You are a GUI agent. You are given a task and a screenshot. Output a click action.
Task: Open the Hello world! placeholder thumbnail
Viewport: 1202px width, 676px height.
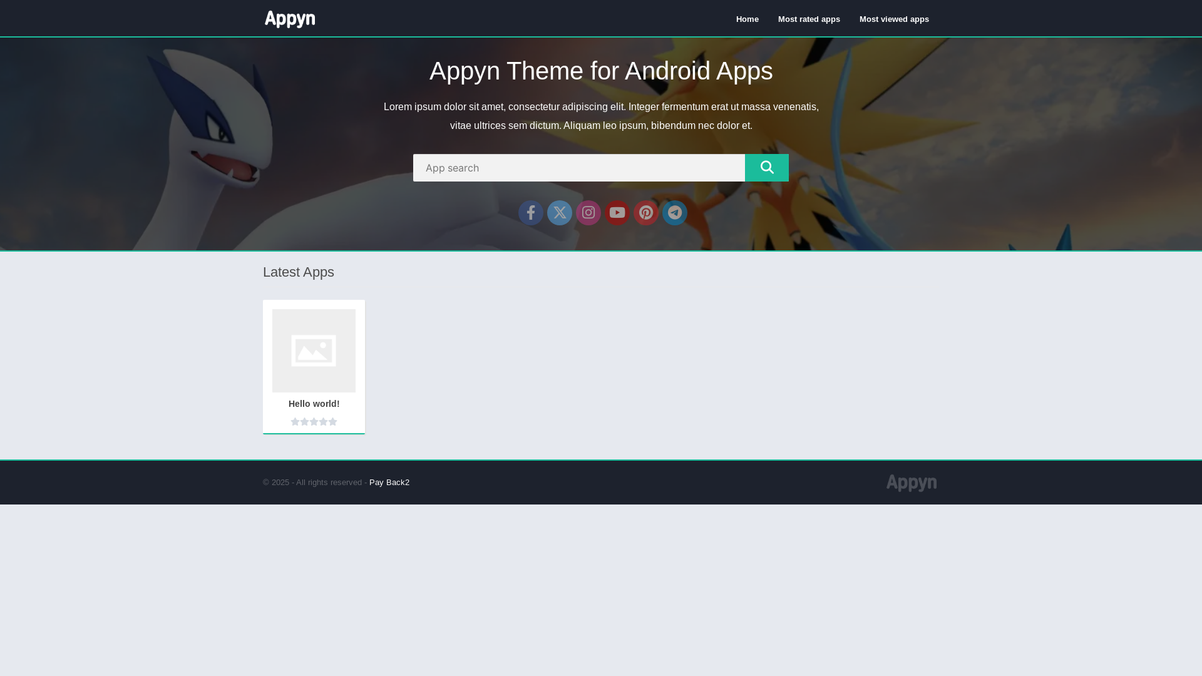click(x=314, y=351)
